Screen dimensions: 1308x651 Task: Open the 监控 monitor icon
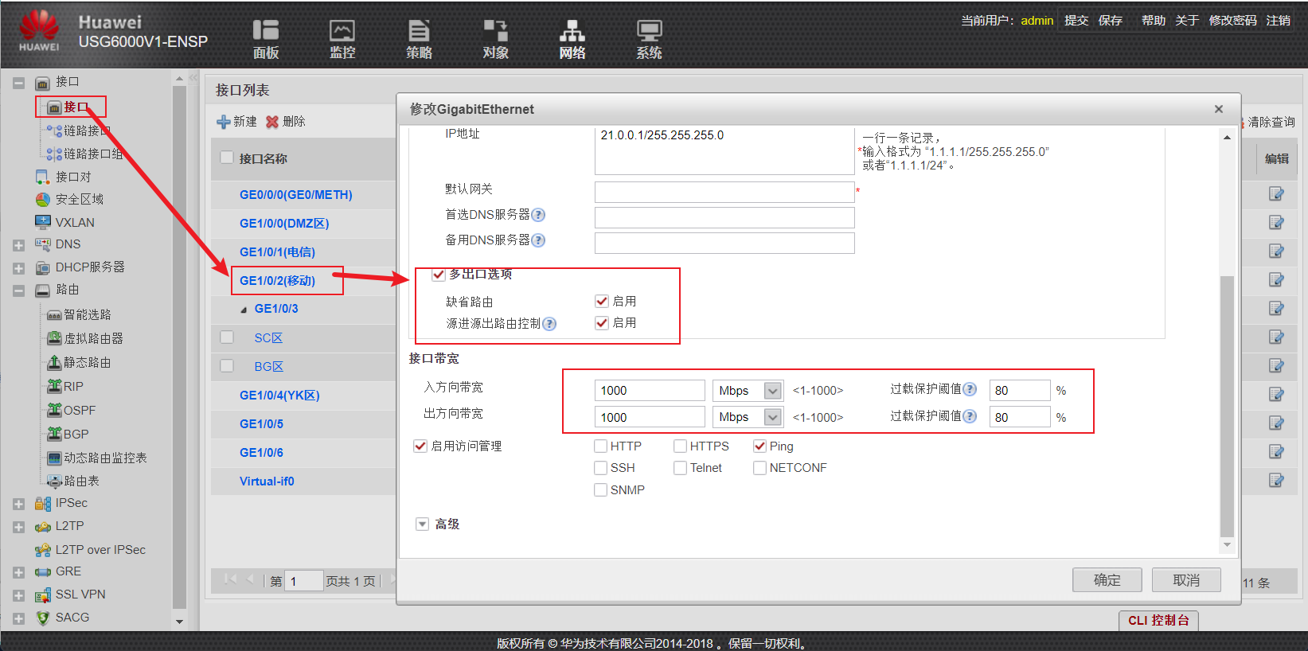(x=342, y=30)
